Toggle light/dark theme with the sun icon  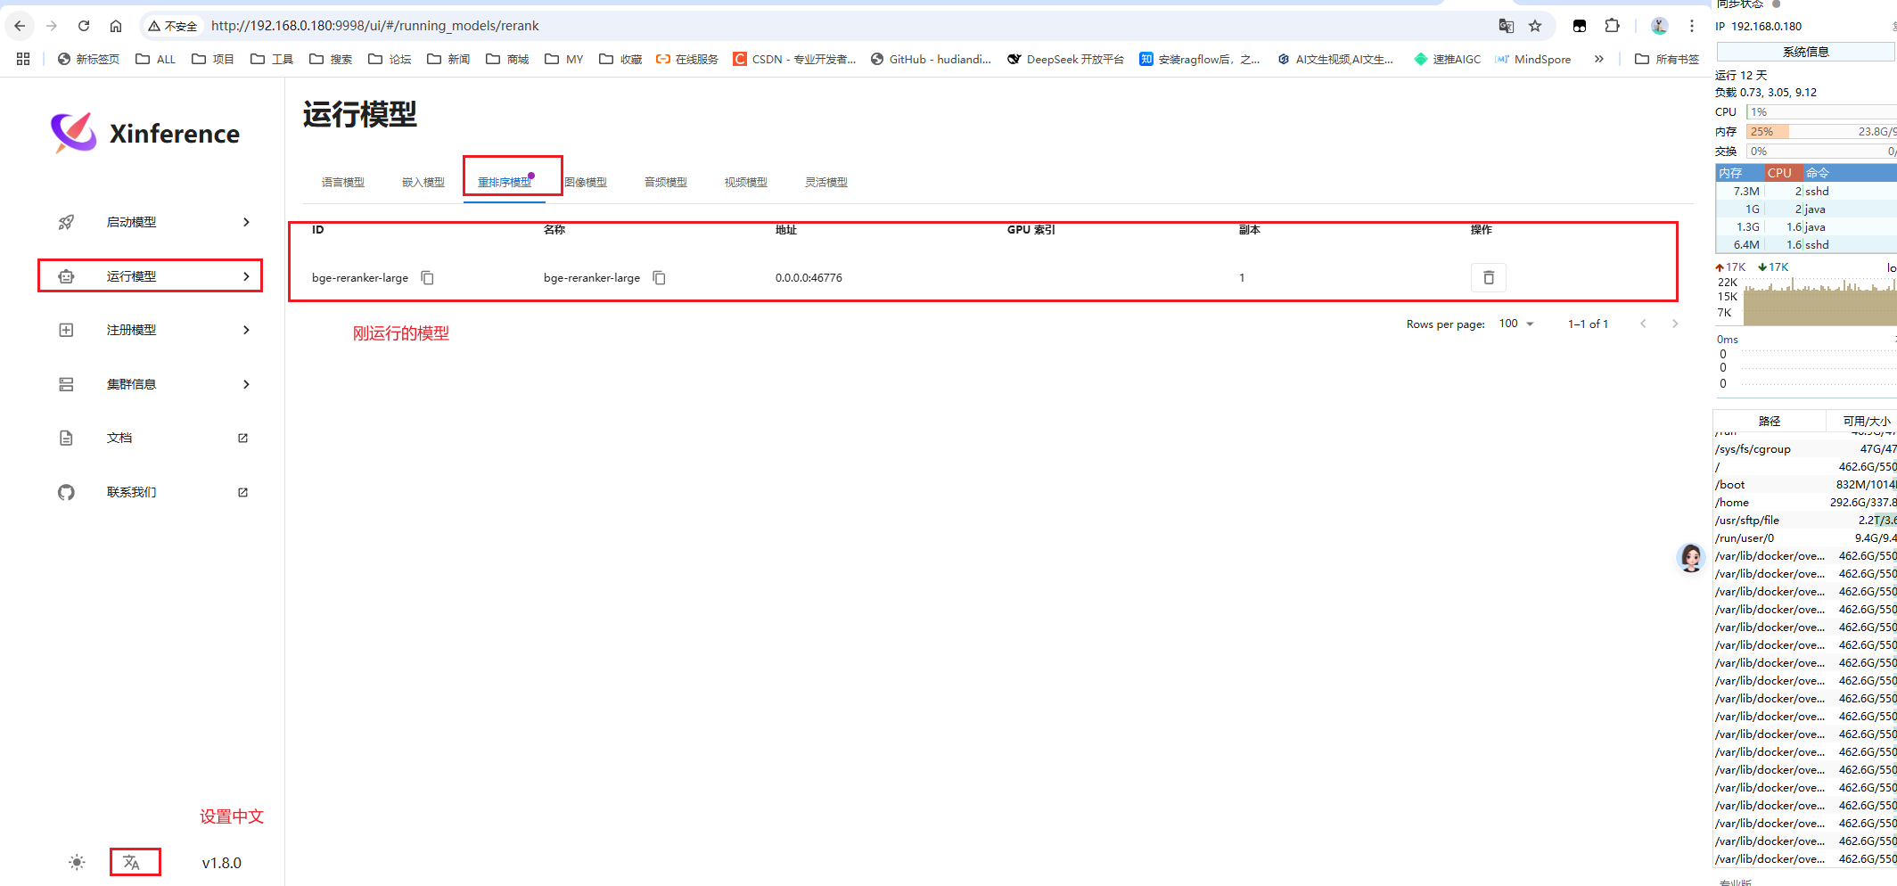tap(77, 862)
